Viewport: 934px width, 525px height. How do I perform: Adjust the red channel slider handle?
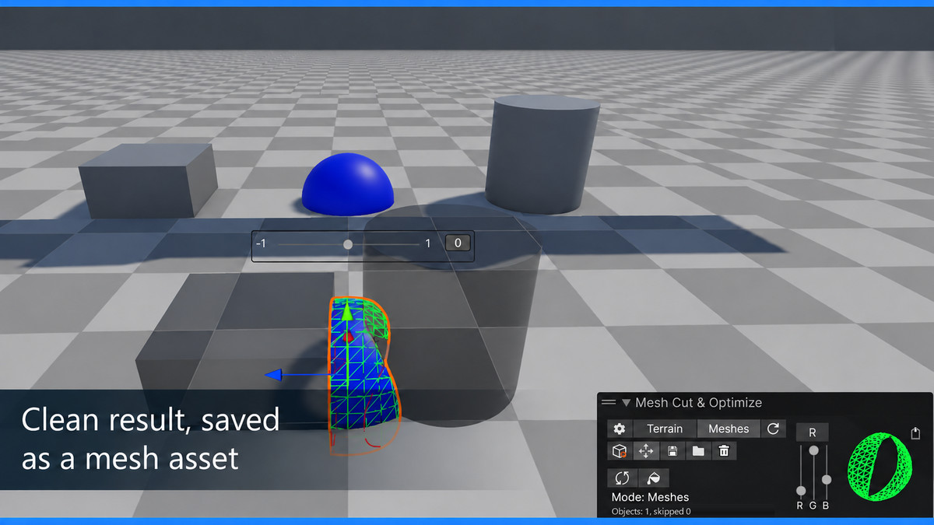click(801, 491)
